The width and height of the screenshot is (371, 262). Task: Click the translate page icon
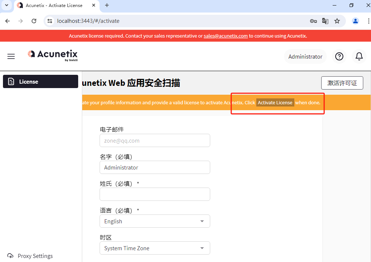click(x=325, y=21)
